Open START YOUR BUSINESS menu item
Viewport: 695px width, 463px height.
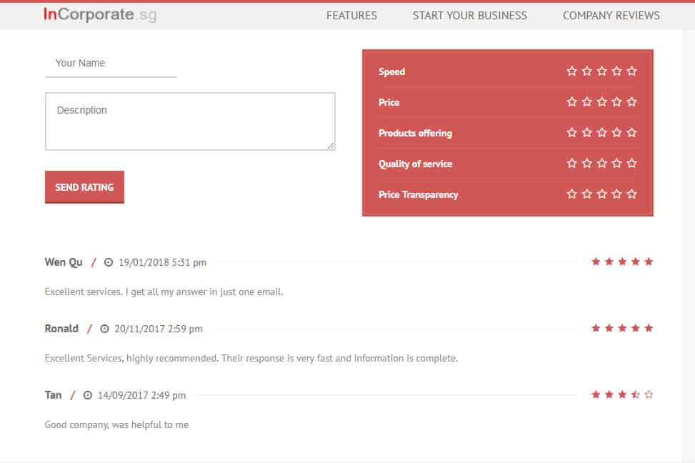click(470, 16)
